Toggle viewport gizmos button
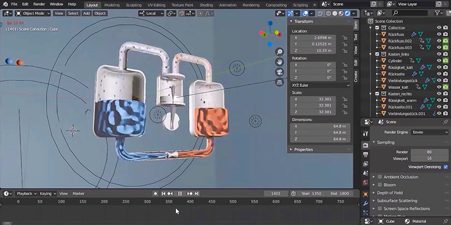451x225 pixels. [290, 13]
